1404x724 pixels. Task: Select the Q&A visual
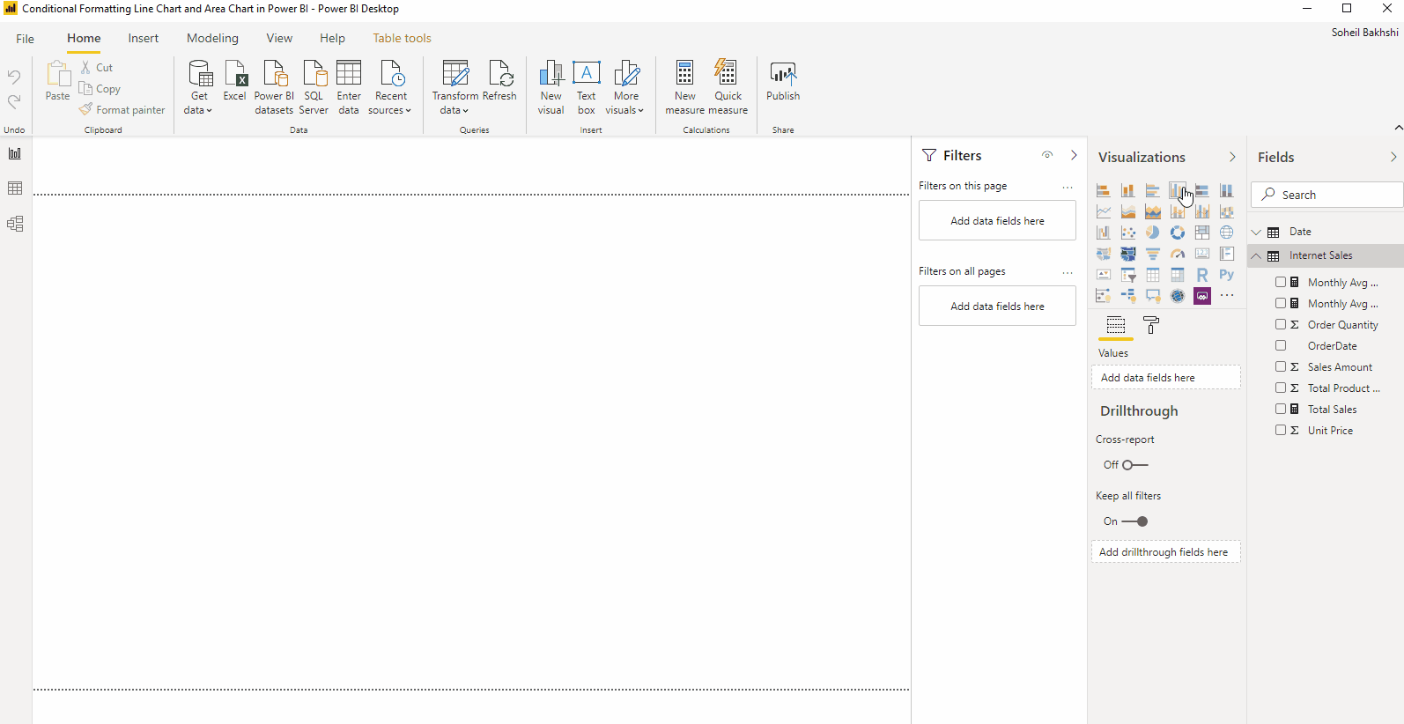[1152, 296]
